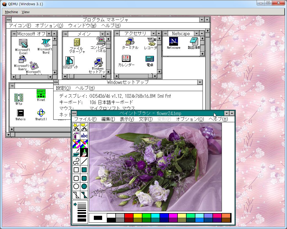Select the Whois program icon
This screenshot has height=229, width=287.
pyautogui.click(x=20, y=115)
